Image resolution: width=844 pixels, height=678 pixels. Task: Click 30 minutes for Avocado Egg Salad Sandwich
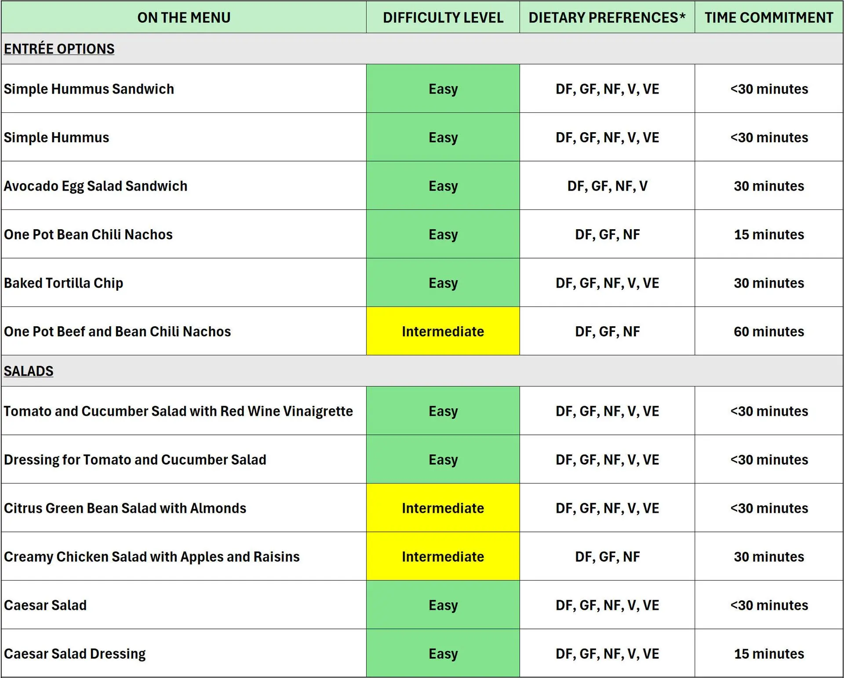point(769,186)
